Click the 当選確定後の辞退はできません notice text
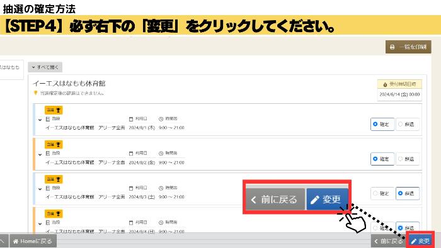441x248 pixels. (x=72, y=93)
